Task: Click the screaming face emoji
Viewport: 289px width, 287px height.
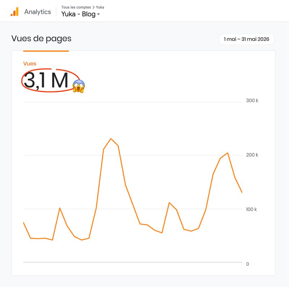Action: tap(79, 86)
